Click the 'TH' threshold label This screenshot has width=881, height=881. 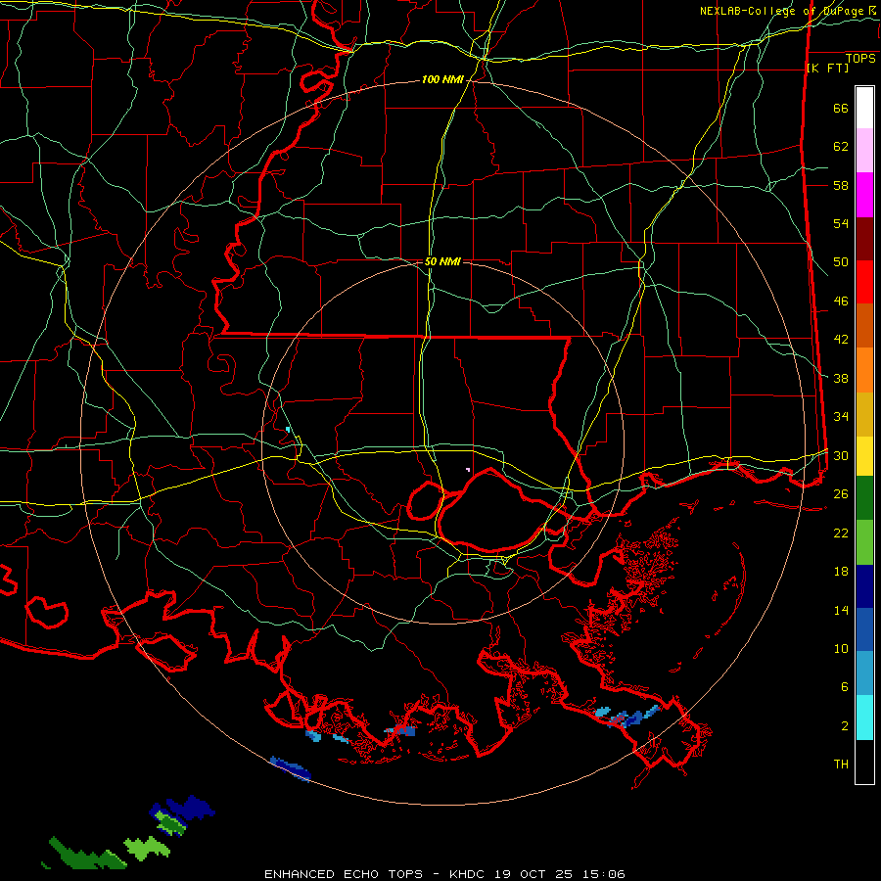click(841, 765)
